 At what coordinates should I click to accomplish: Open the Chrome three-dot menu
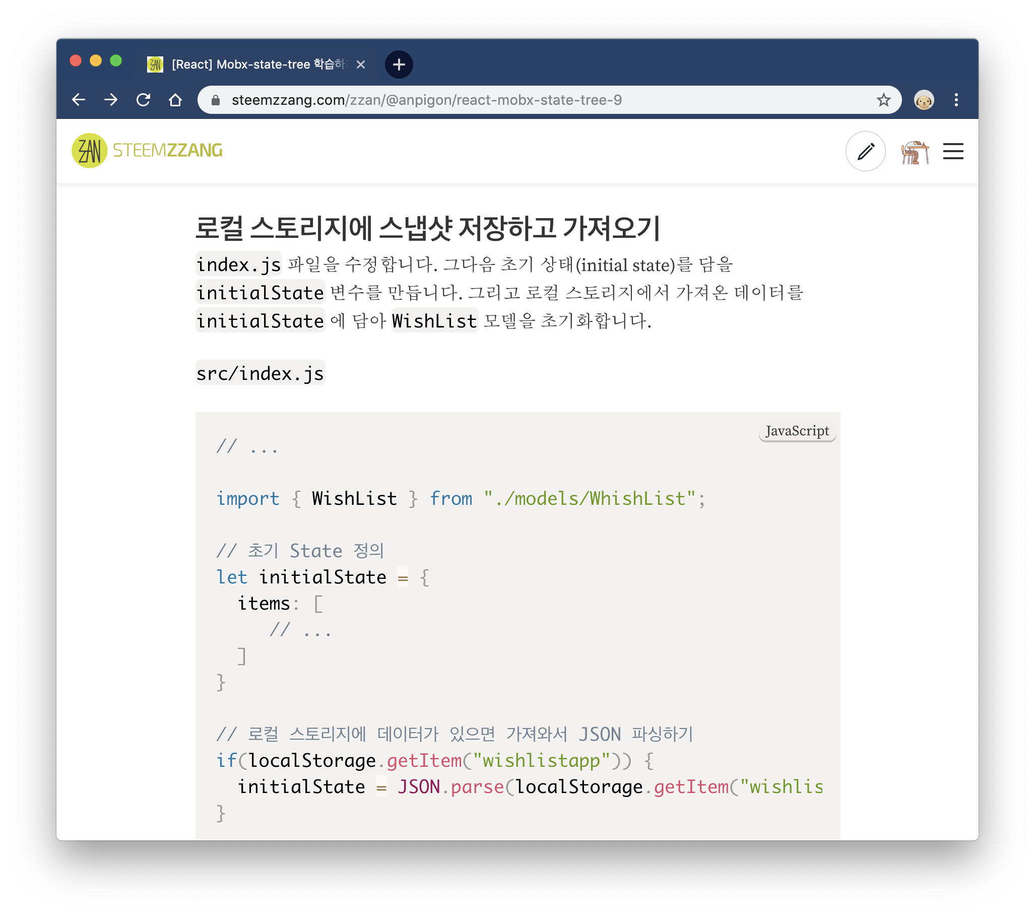(956, 100)
